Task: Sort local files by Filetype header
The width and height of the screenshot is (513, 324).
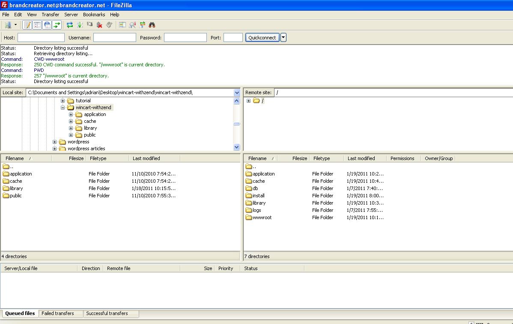Action: tap(107, 158)
